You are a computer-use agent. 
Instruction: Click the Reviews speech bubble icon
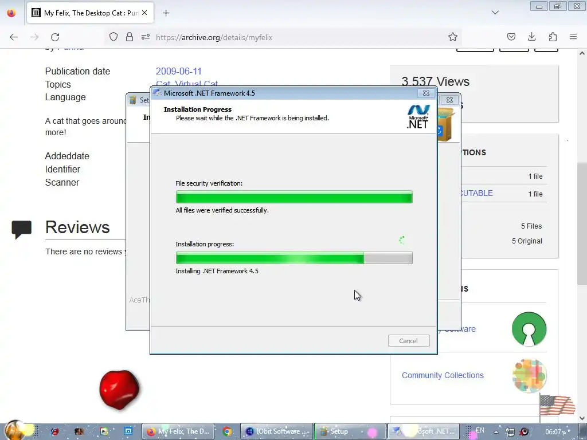[x=21, y=229]
